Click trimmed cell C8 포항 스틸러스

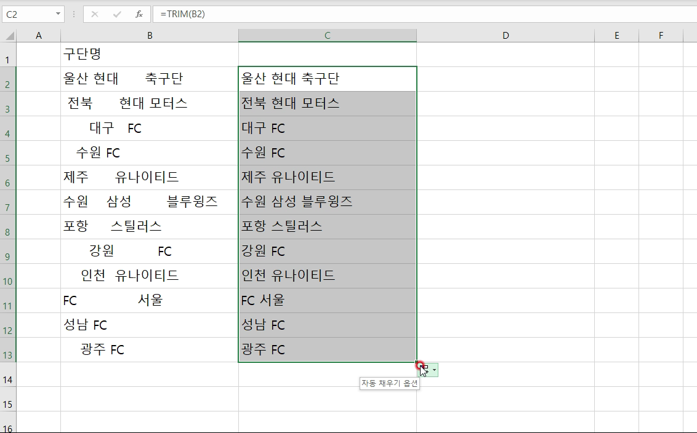[x=328, y=227]
